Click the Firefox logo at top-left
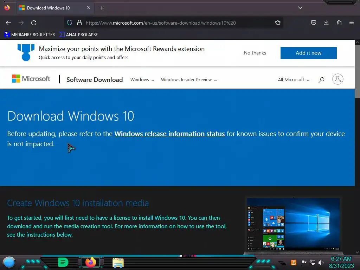Image resolution: width=360 pixels, height=270 pixels. pyautogui.click(x=7, y=8)
